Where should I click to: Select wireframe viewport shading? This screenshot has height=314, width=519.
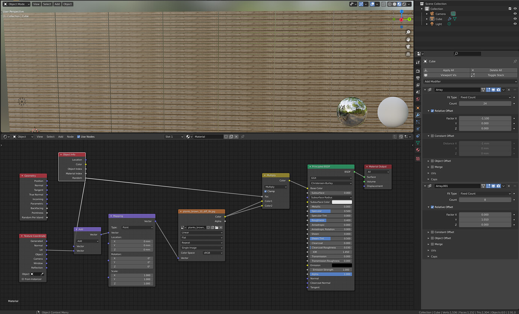pyautogui.click(x=390, y=4)
